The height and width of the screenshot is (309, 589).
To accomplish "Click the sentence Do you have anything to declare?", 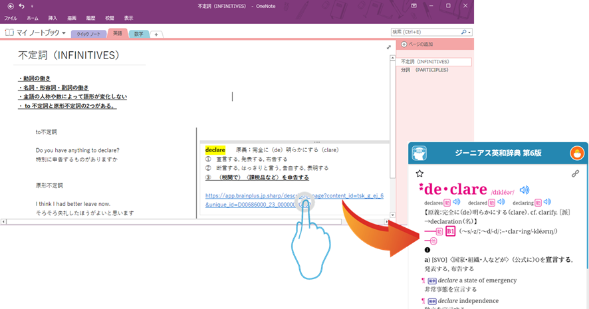I will click(77, 150).
